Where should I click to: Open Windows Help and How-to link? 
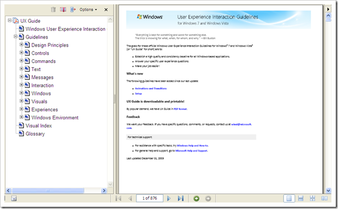192,145
